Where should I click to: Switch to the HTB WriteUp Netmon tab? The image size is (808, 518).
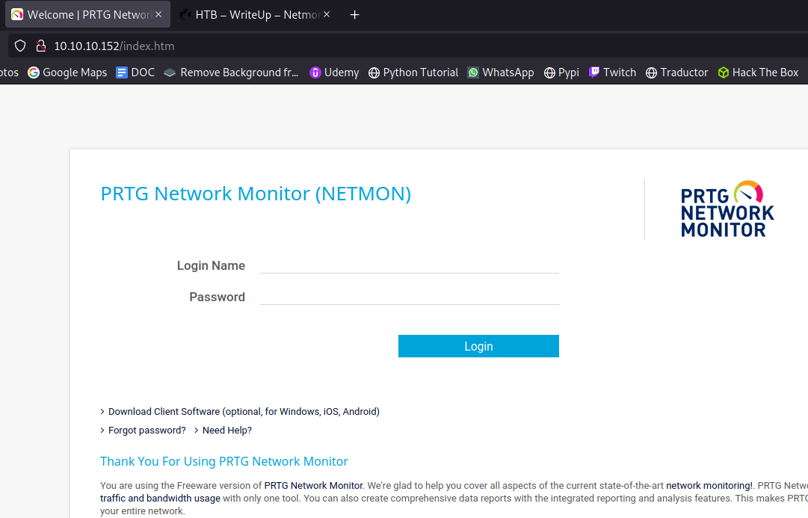pos(255,14)
